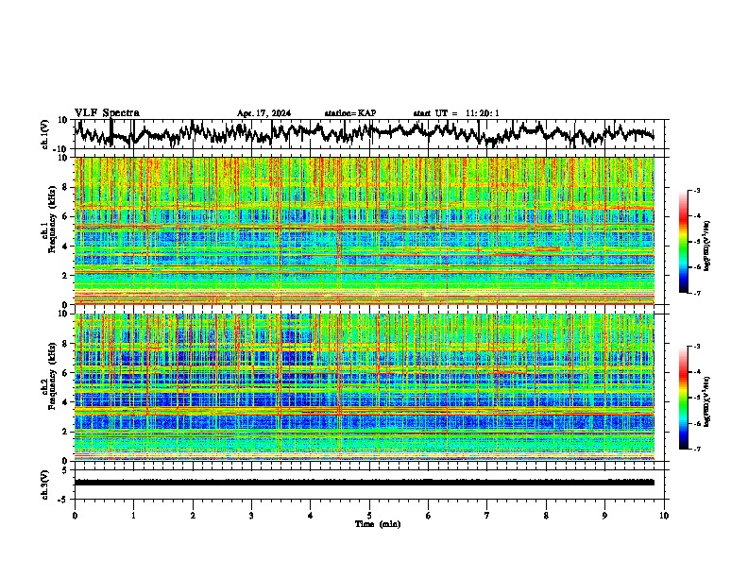Click tick "7" on the Time axis
This screenshot has height=578, width=748.
point(487,516)
